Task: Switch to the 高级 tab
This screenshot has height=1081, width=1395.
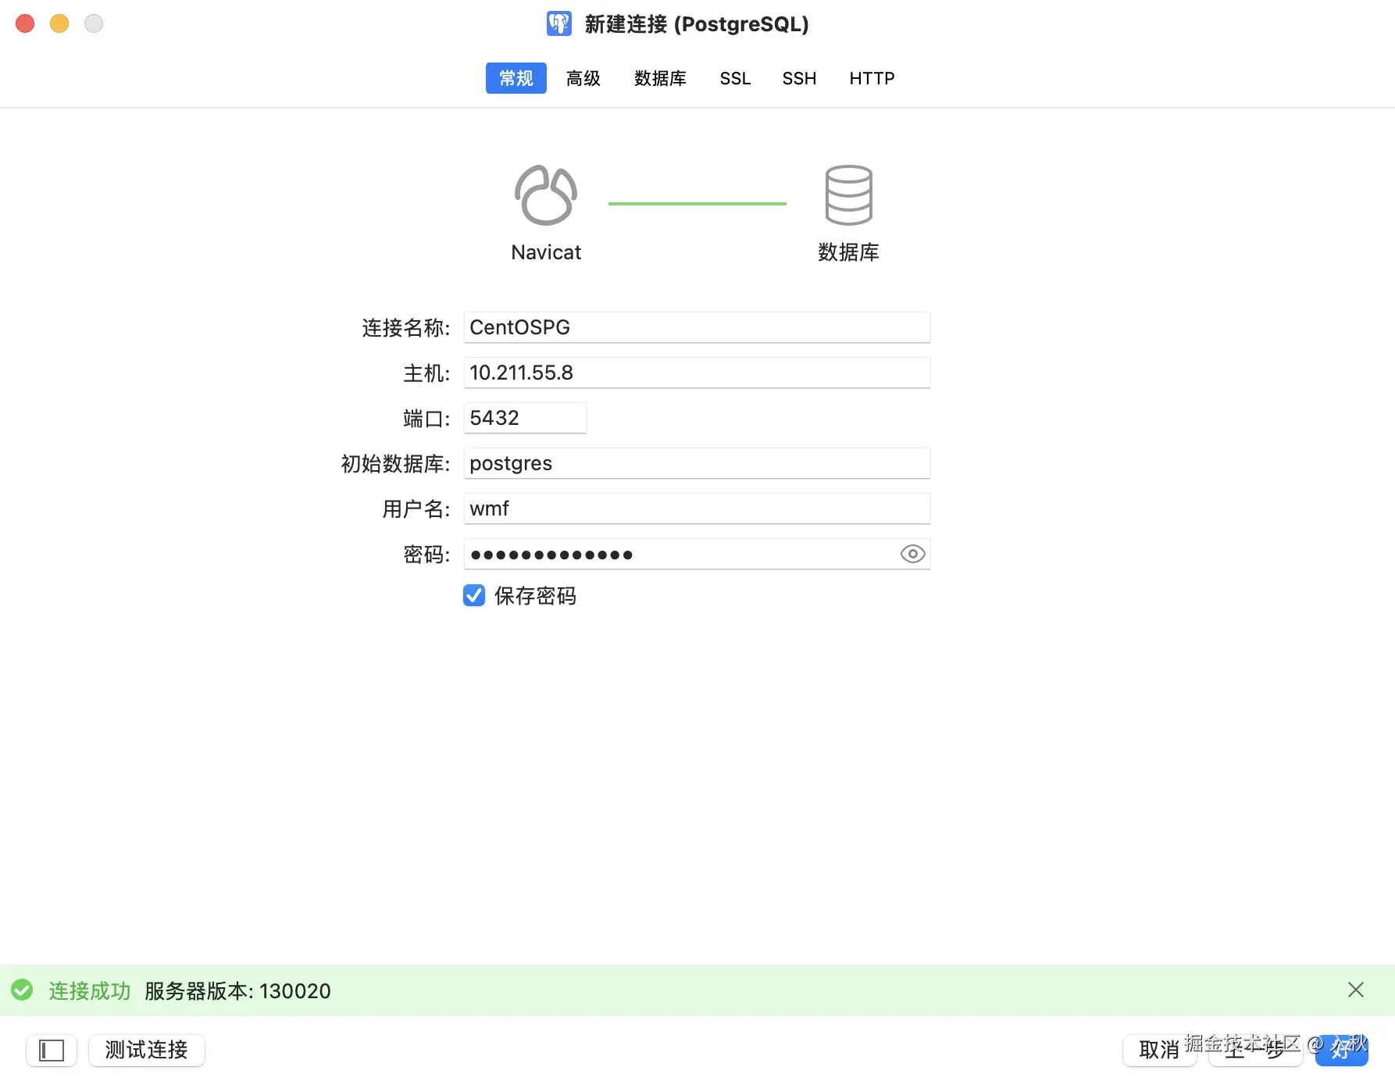Action: [x=583, y=78]
